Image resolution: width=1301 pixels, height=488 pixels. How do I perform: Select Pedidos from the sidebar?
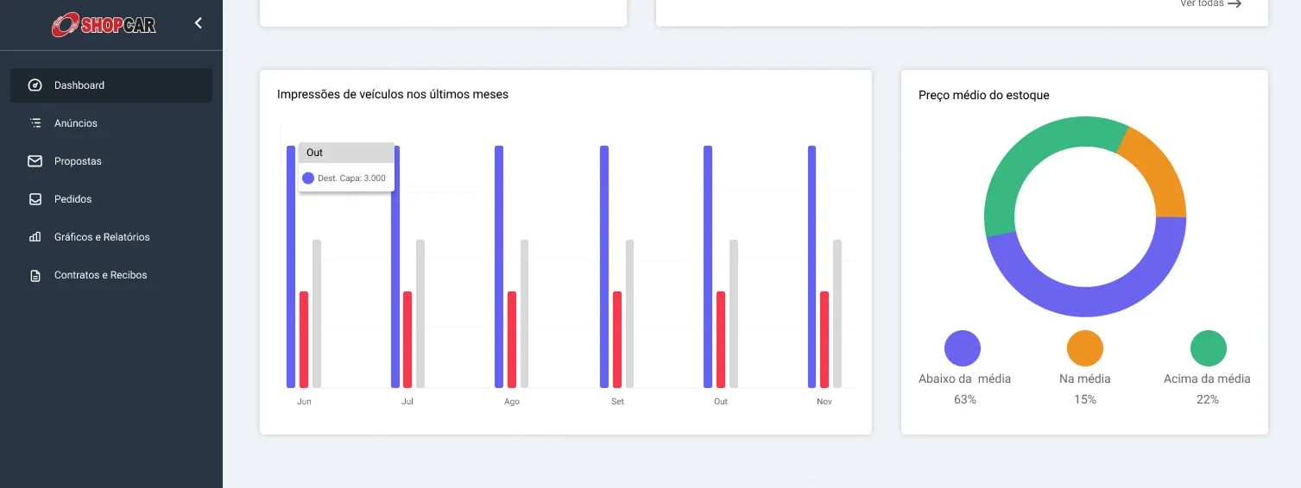click(x=73, y=199)
